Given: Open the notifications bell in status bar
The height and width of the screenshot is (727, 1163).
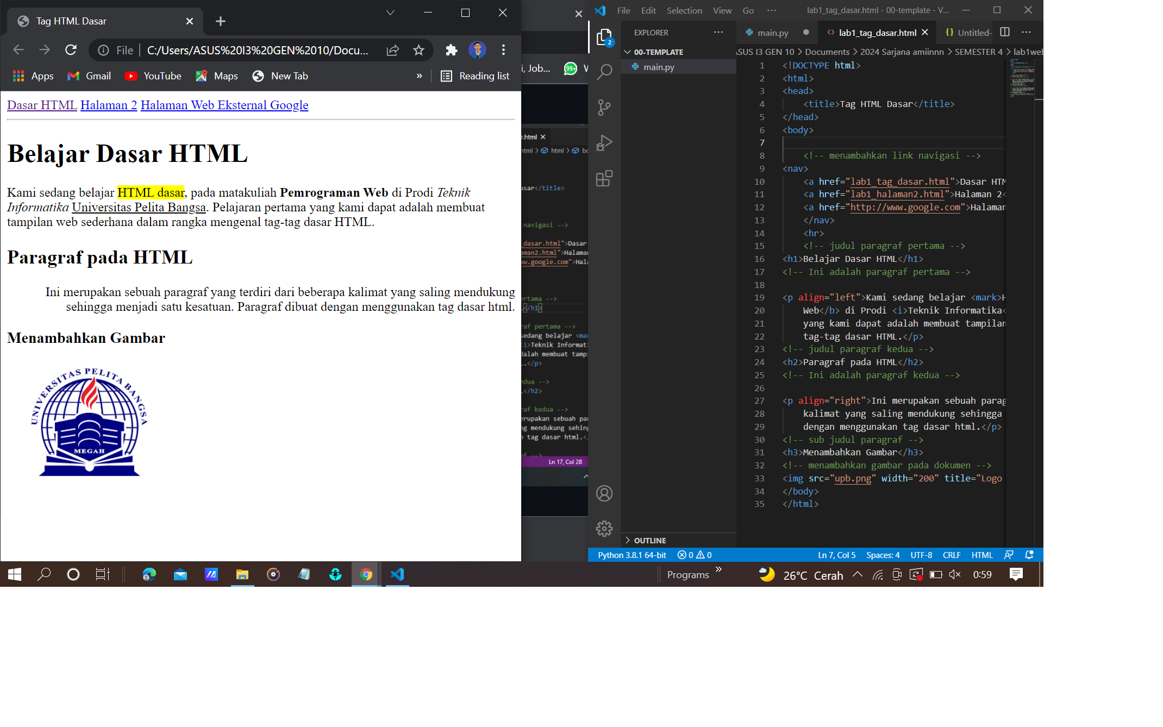Looking at the screenshot, I should tap(1029, 555).
